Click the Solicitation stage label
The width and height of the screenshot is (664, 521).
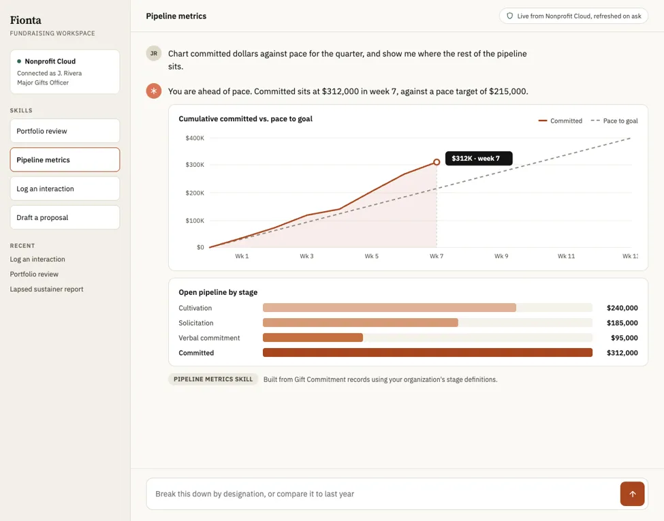pos(196,323)
